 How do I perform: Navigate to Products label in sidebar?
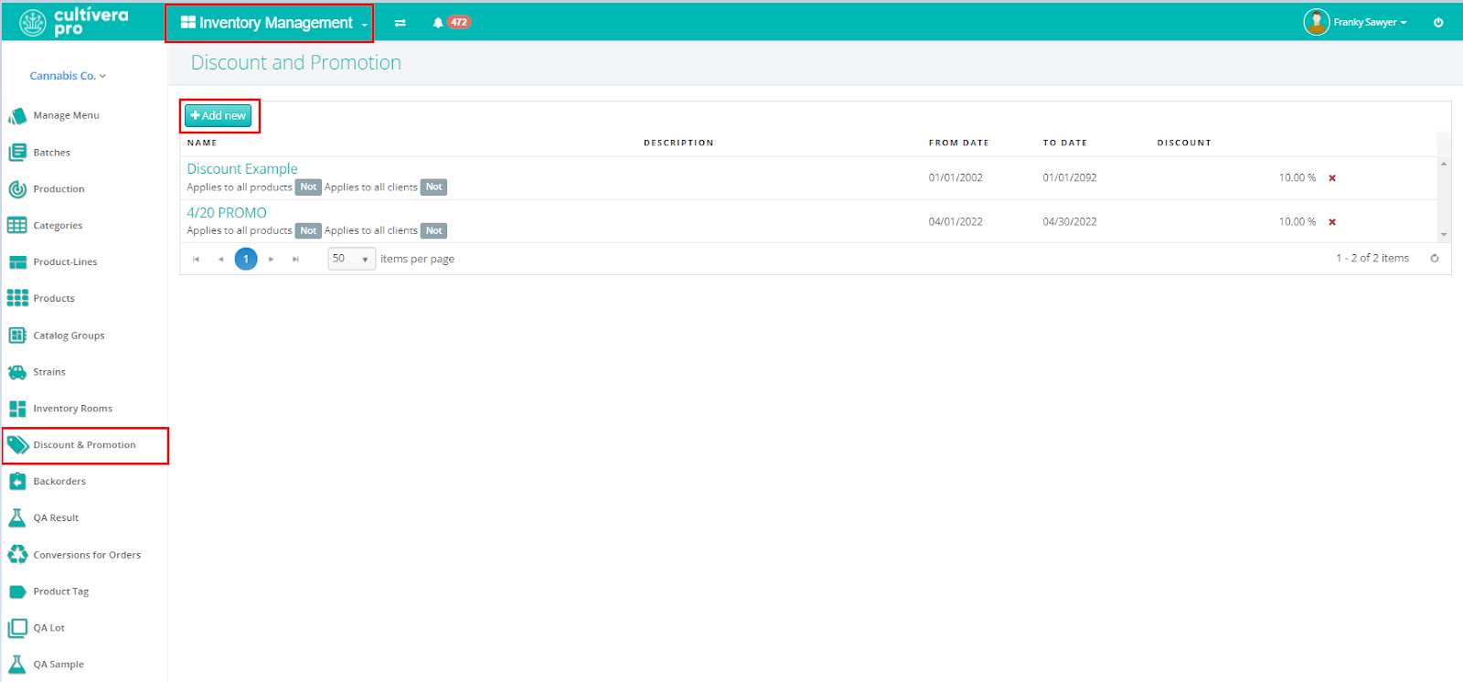tap(54, 299)
